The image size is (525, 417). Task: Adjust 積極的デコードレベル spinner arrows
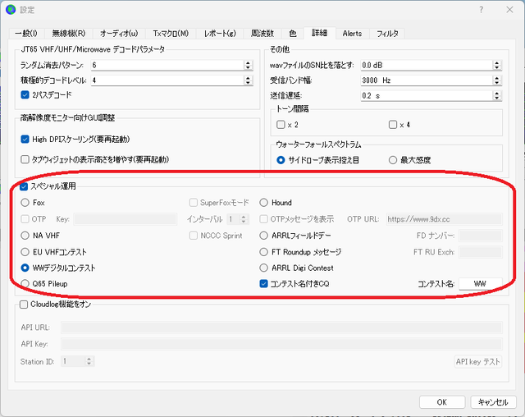click(x=248, y=80)
